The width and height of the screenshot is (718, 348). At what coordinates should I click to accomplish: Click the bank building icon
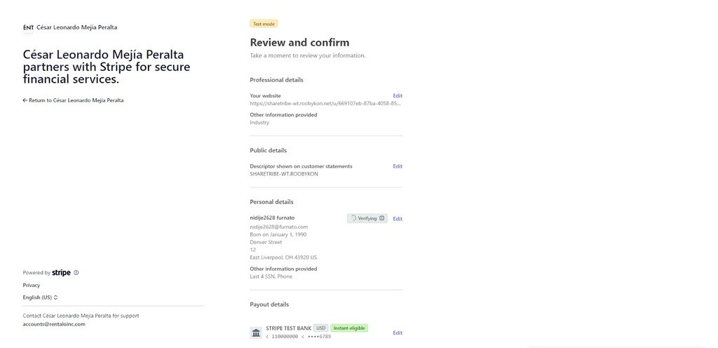[x=256, y=333]
